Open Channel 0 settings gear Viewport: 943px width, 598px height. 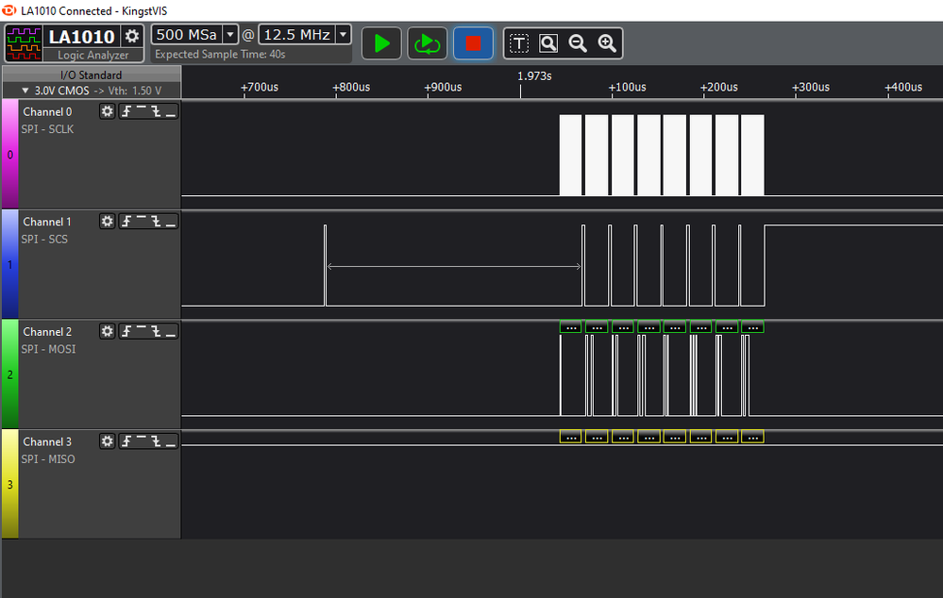point(107,111)
